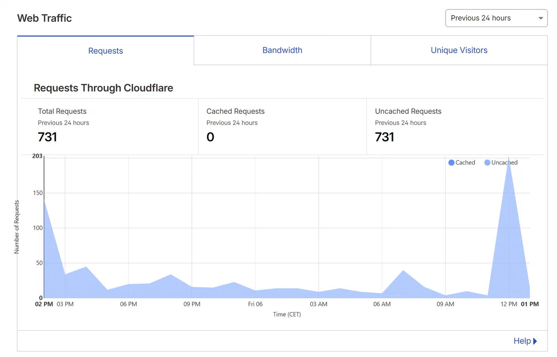This screenshot has height=357, width=557.
Task: Click the 02 PM x-axis start label
Action: (44, 304)
